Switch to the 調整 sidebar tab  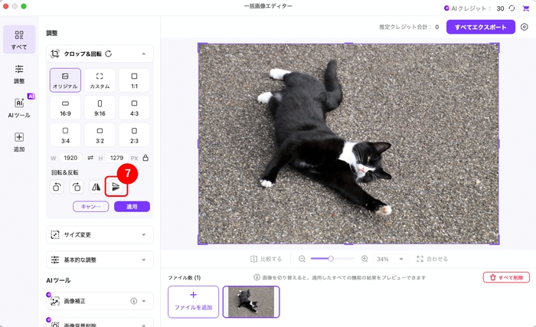[x=19, y=74]
